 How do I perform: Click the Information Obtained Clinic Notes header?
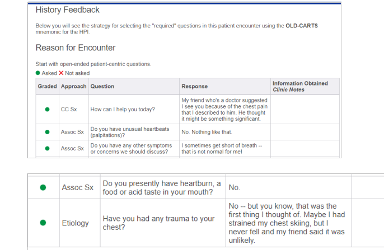[x=300, y=86]
